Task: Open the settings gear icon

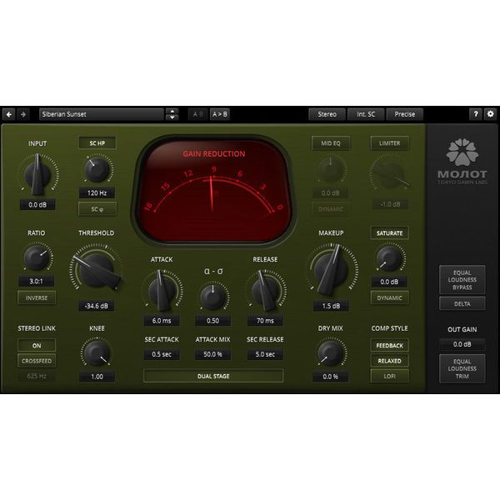Action: [489, 114]
